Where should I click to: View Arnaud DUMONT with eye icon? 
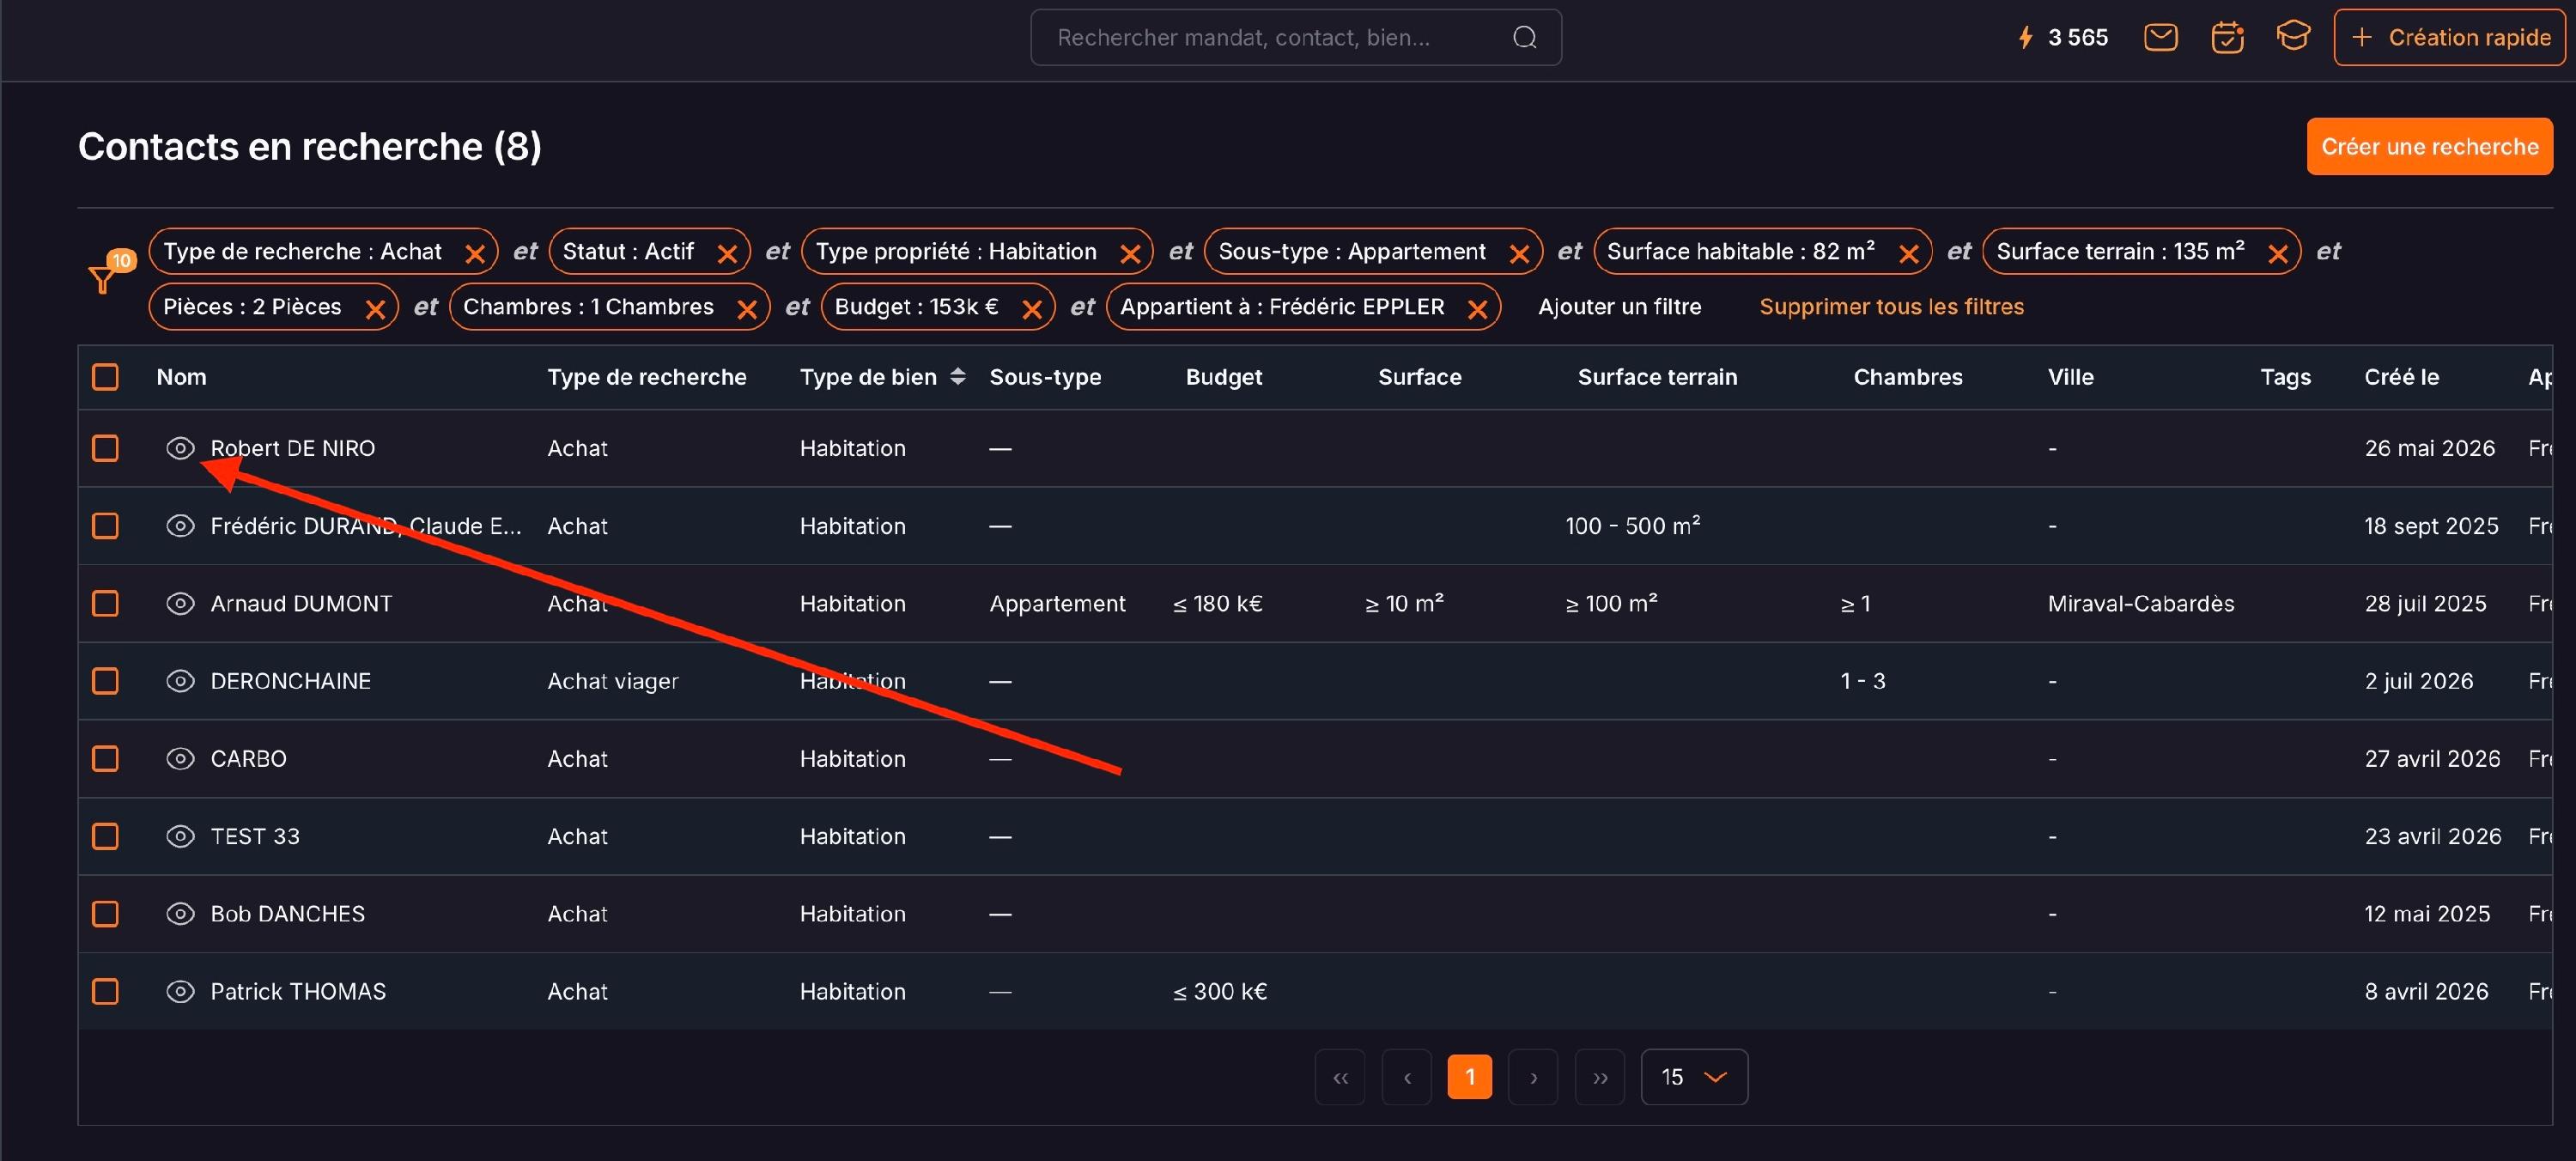tap(180, 603)
